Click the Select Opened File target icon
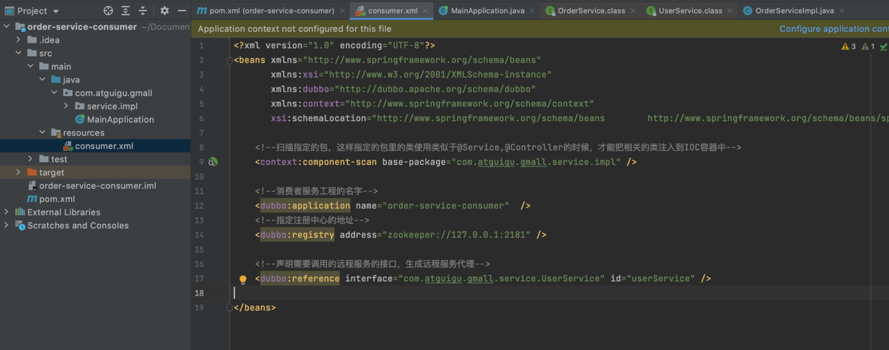 click(x=108, y=10)
